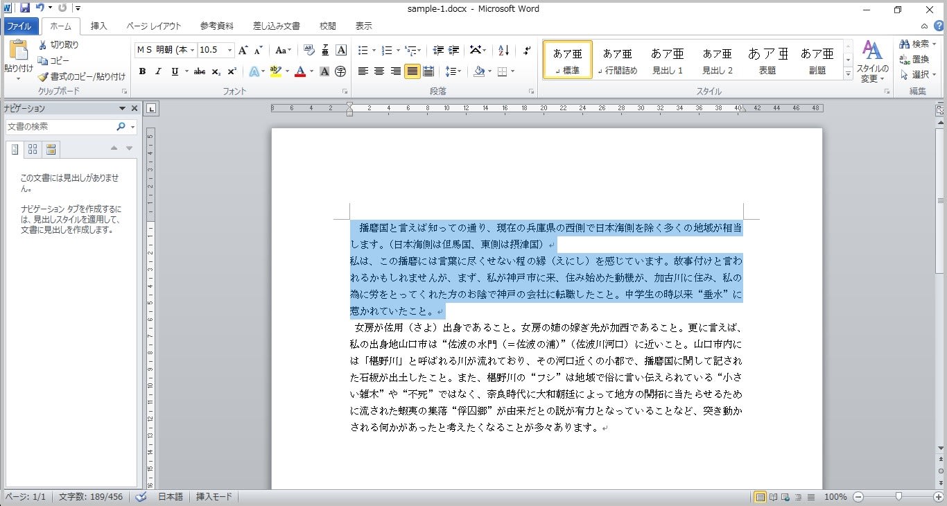Click the Grow Font icon
Viewport: 947px width, 506px height.
click(243, 50)
